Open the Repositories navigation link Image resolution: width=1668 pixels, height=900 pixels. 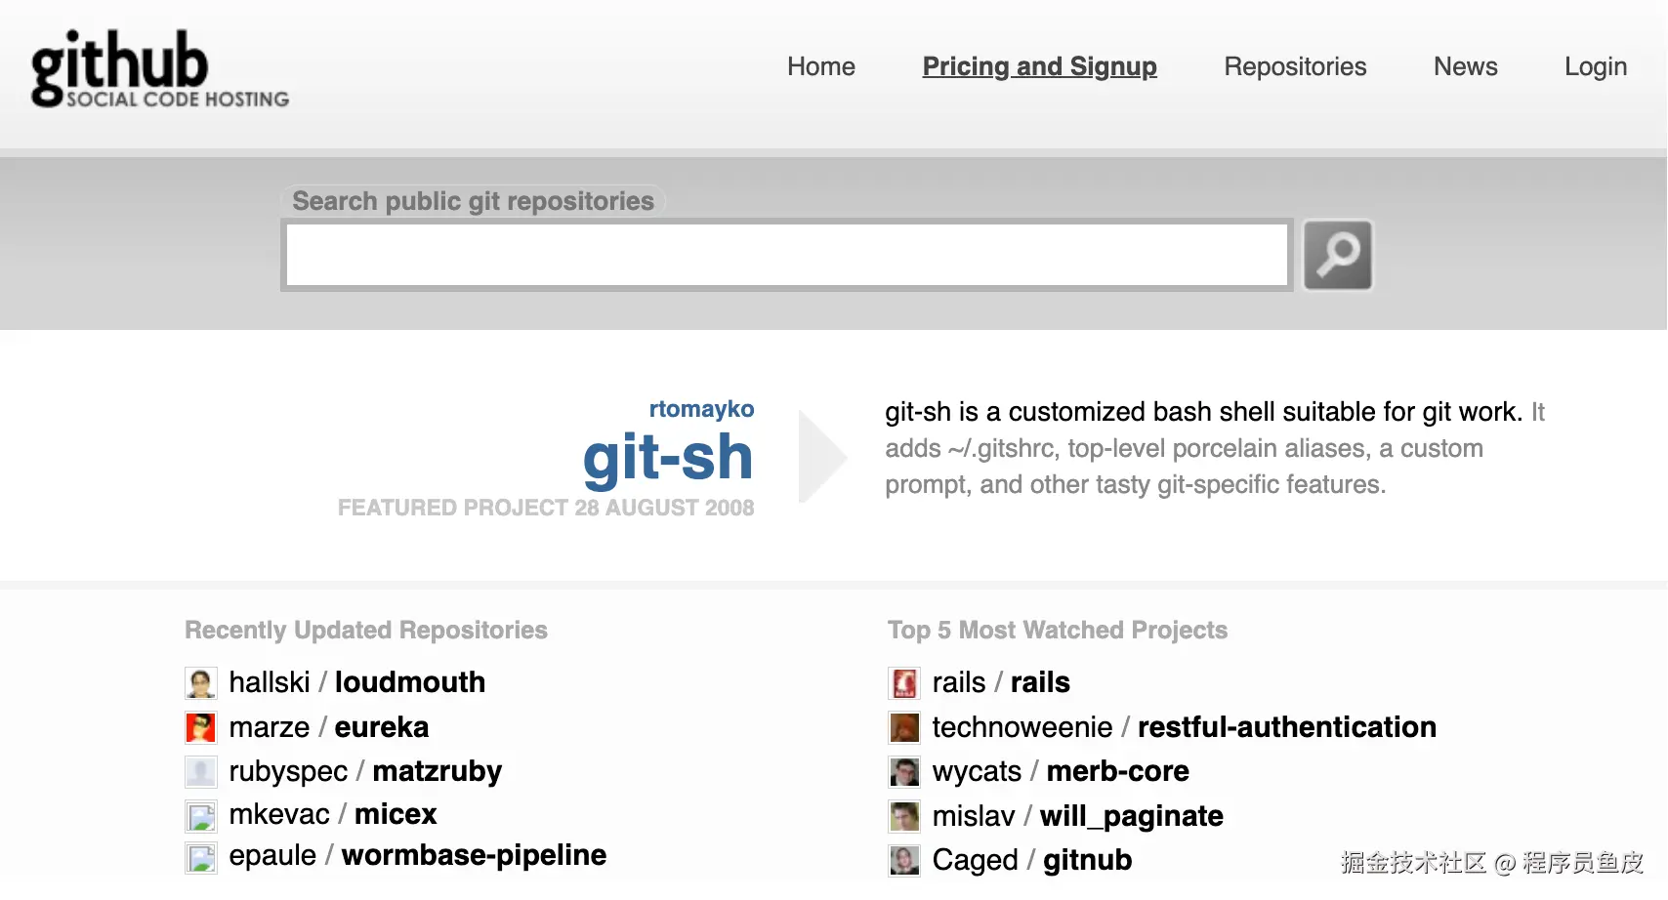click(1295, 66)
